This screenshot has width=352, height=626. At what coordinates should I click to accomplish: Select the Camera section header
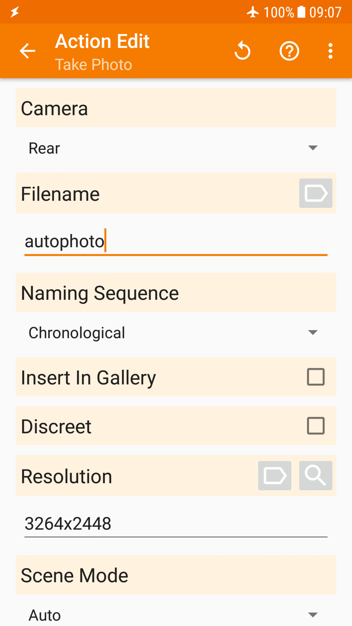176,108
